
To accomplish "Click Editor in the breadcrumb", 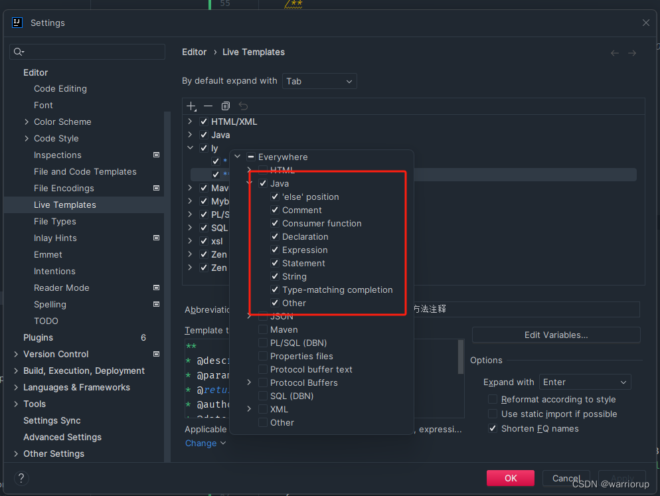I will click(194, 52).
